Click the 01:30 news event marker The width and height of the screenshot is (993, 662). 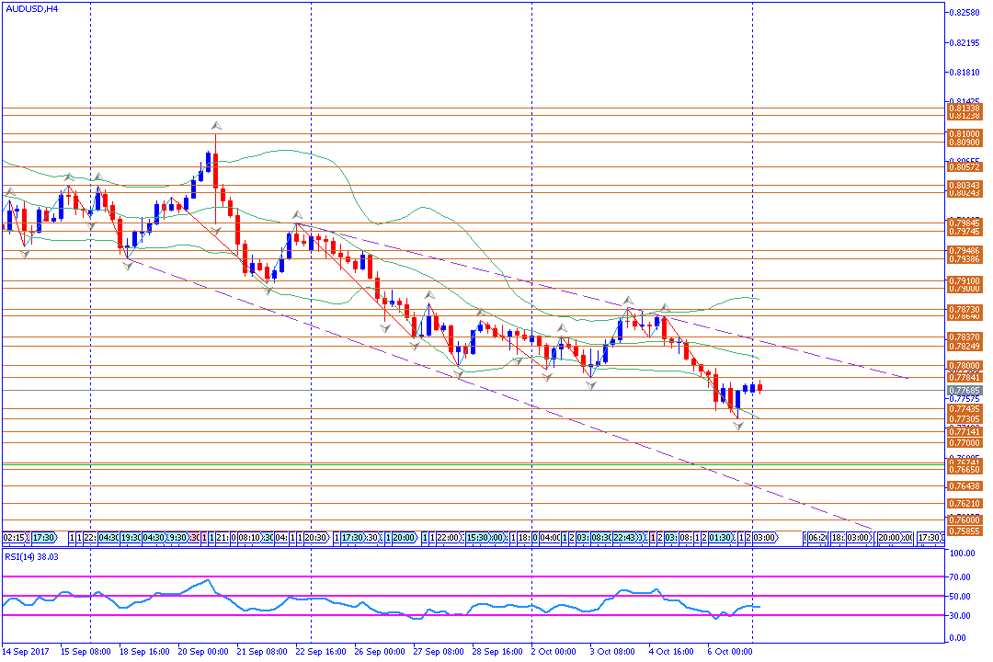point(720,538)
